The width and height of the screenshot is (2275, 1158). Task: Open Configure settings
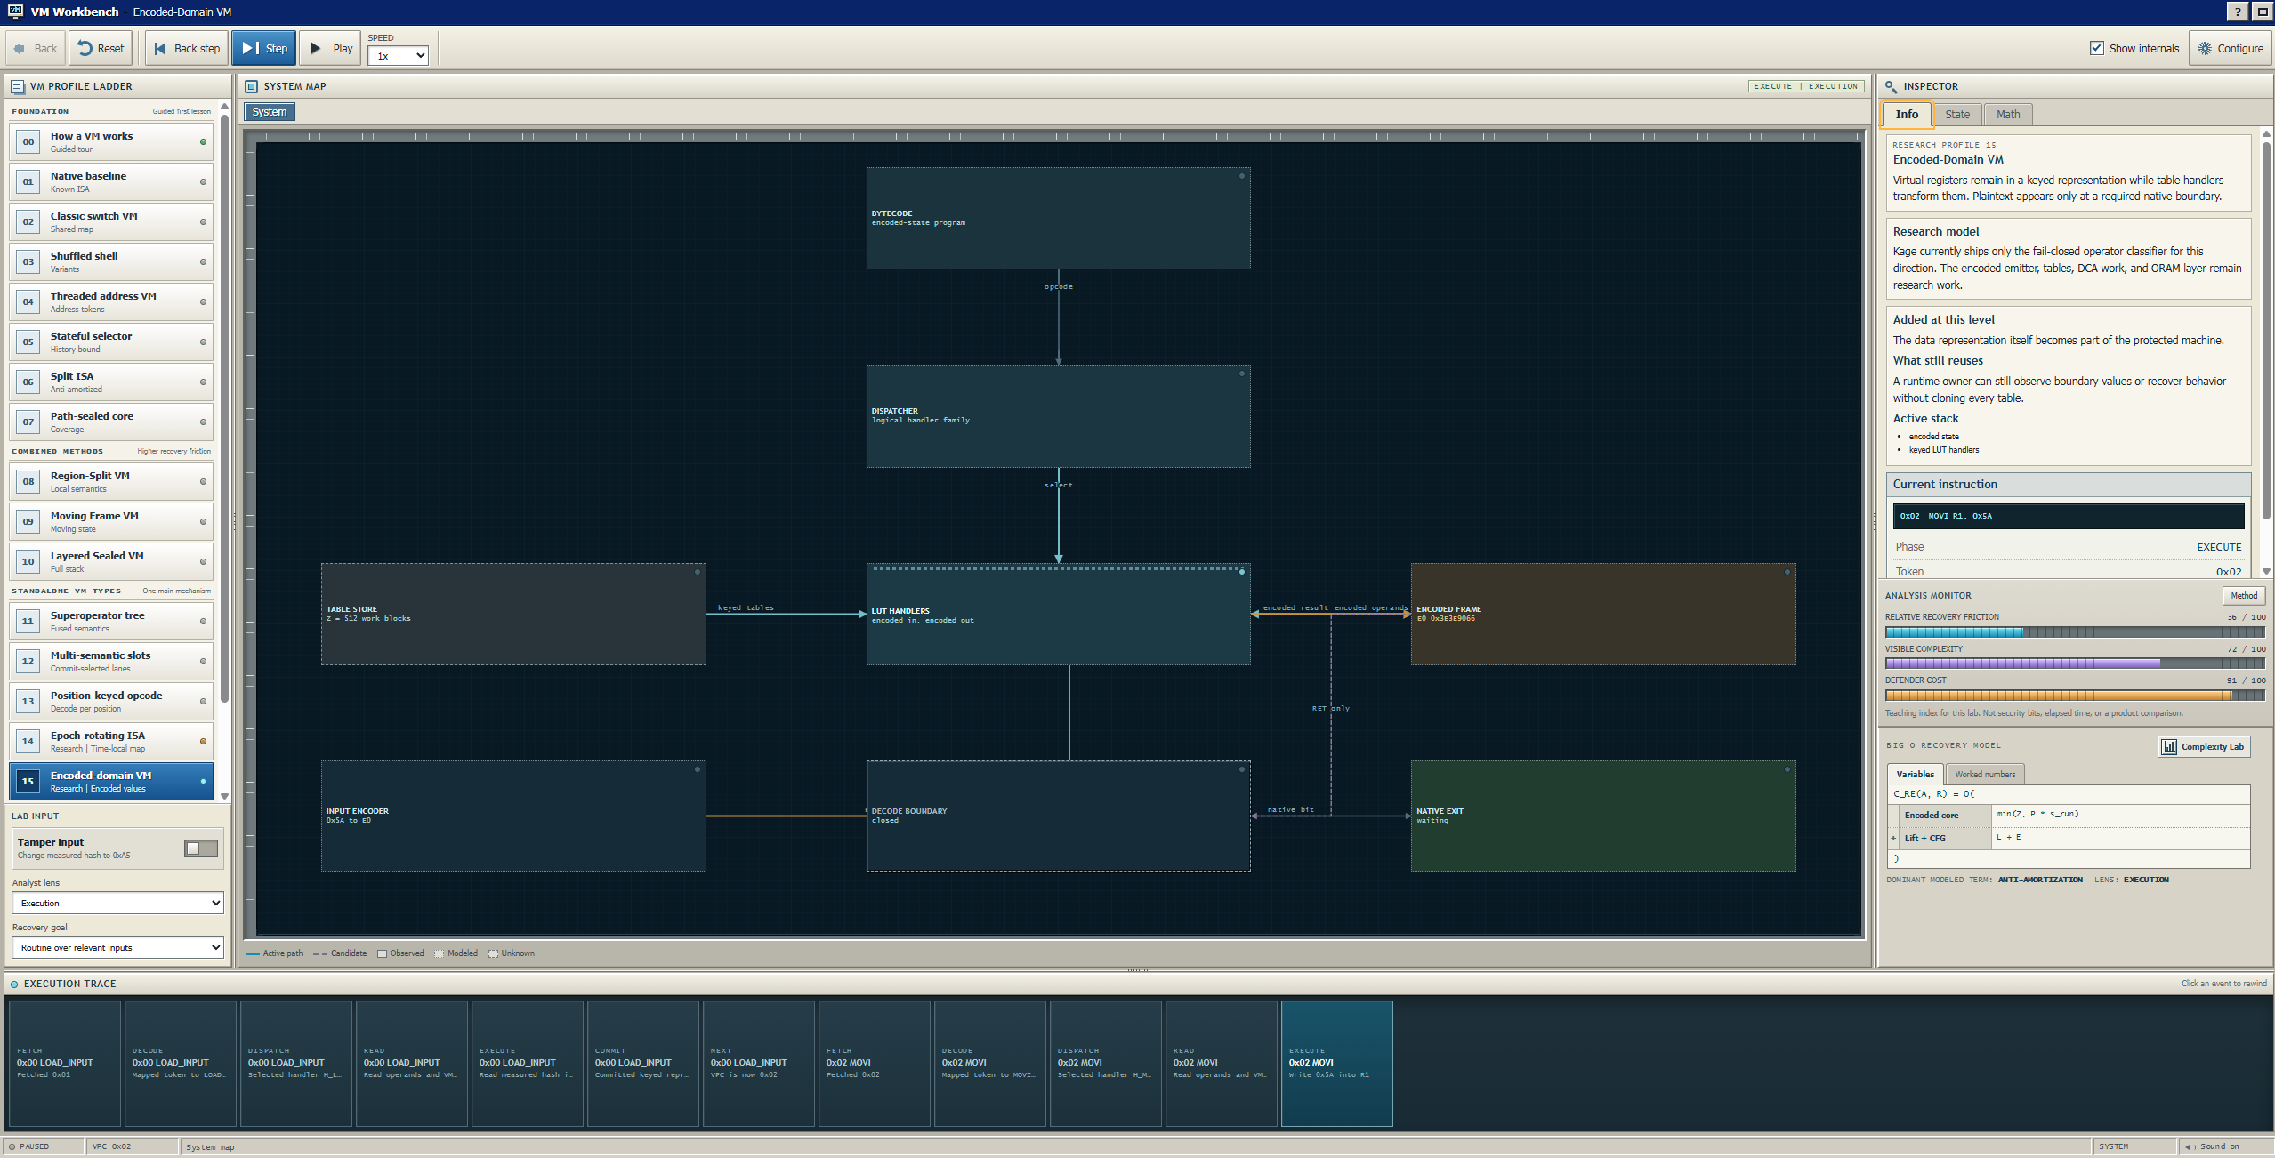pyautogui.click(x=2231, y=48)
